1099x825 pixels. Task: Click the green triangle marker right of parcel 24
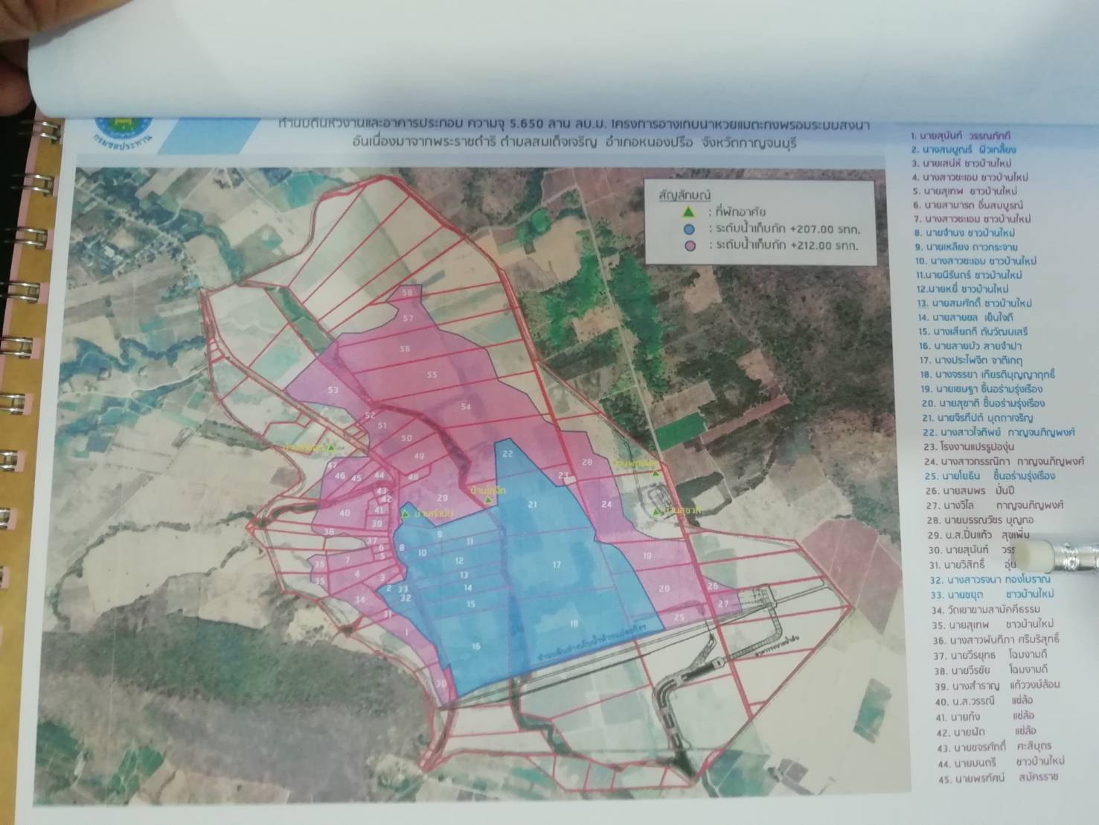click(x=656, y=512)
